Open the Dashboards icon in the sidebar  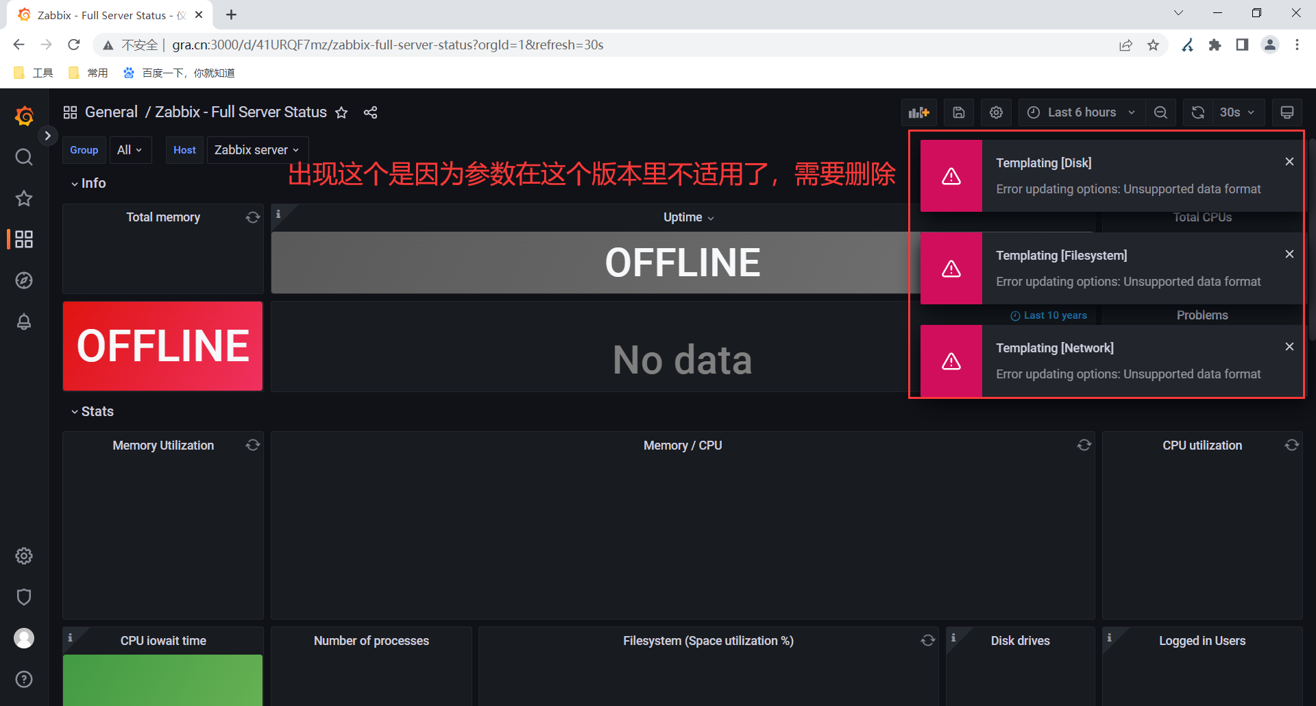pos(24,239)
